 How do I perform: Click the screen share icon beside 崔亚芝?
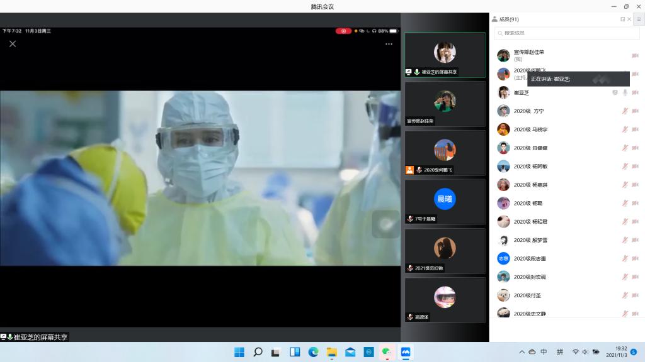[615, 92]
